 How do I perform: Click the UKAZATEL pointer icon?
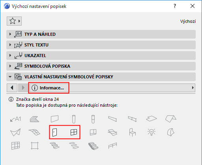point(18,56)
